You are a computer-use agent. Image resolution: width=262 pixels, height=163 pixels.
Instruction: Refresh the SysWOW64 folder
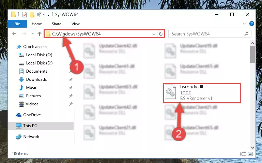point(161,34)
